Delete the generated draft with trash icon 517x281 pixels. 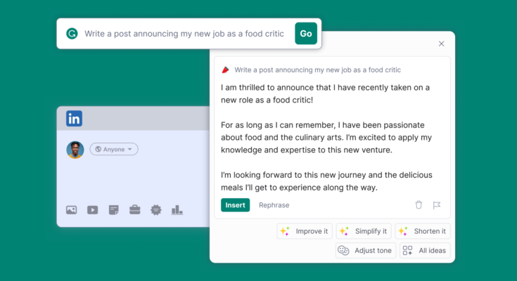pyautogui.click(x=419, y=205)
